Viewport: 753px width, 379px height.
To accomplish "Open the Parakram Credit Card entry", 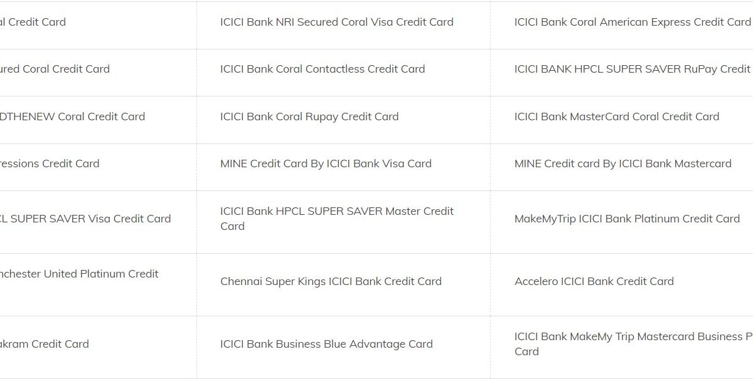I will [x=45, y=344].
